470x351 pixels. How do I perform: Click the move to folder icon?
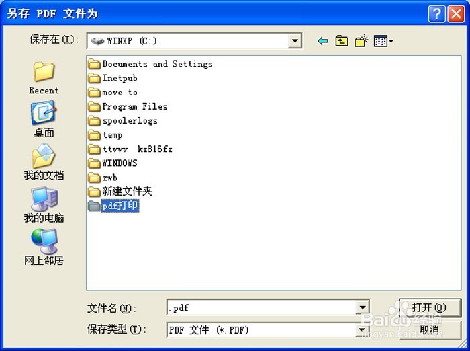(94, 93)
